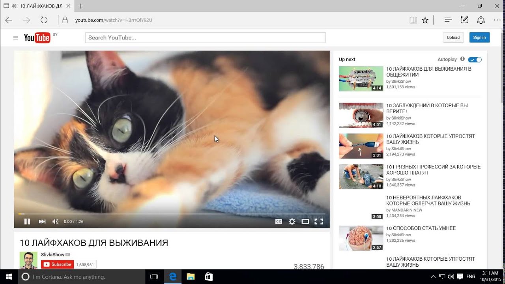Open Edge Share icon
505x284 pixels.
click(481, 20)
